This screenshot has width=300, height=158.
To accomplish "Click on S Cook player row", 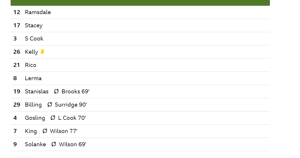I will point(140,39).
